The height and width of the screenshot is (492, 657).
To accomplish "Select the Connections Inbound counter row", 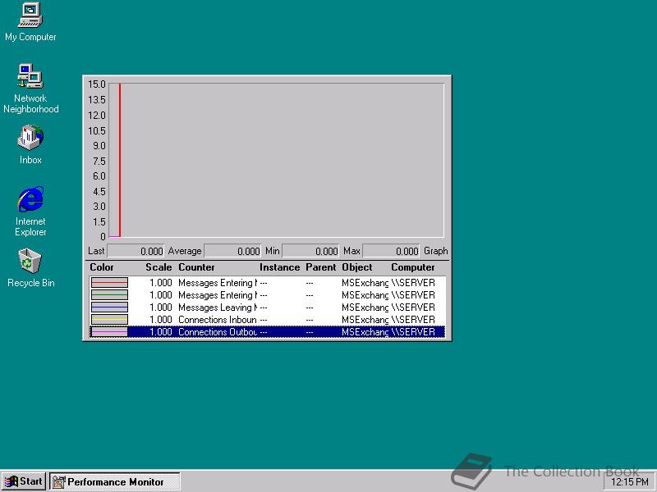I will point(268,320).
